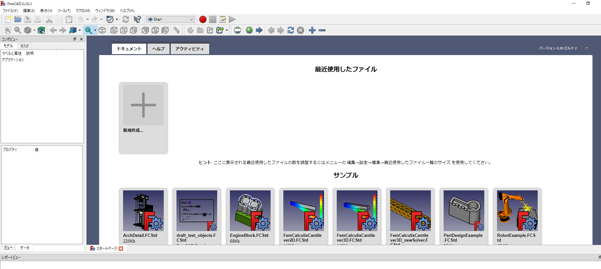Zoom out web page with minus icon
The width and height of the screenshot is (601, 269).
point(322,30)
